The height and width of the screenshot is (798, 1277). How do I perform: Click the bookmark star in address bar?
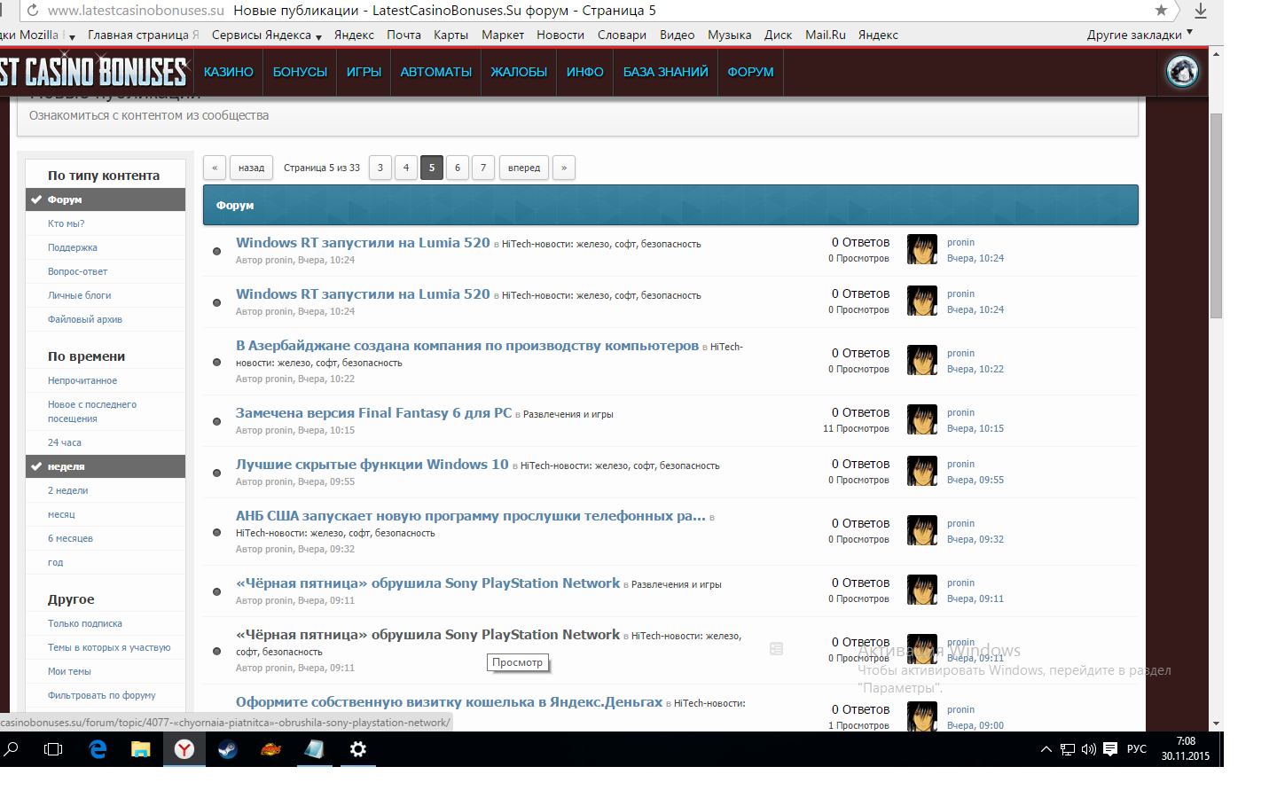pyautogui.click(x=1161, y=10)
